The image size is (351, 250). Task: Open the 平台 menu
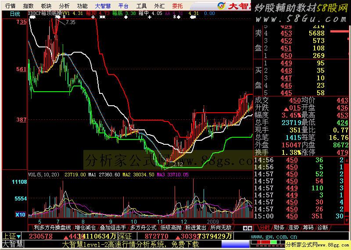[x=123, y=6]
